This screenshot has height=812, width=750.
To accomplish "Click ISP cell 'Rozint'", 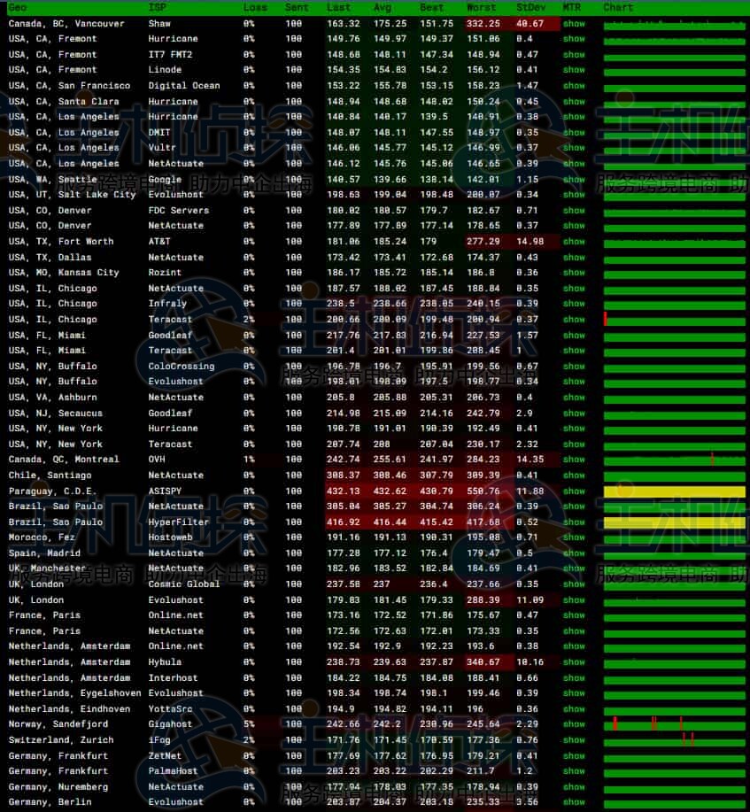I will 165,273.
